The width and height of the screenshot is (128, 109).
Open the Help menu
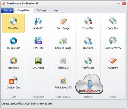(x=55, y=10)
